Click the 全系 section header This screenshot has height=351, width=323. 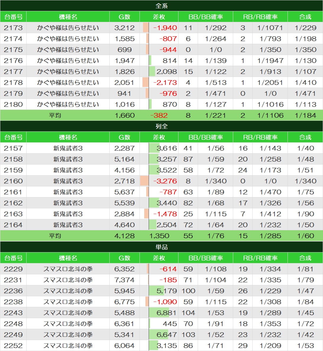click(x=161, y=6)
